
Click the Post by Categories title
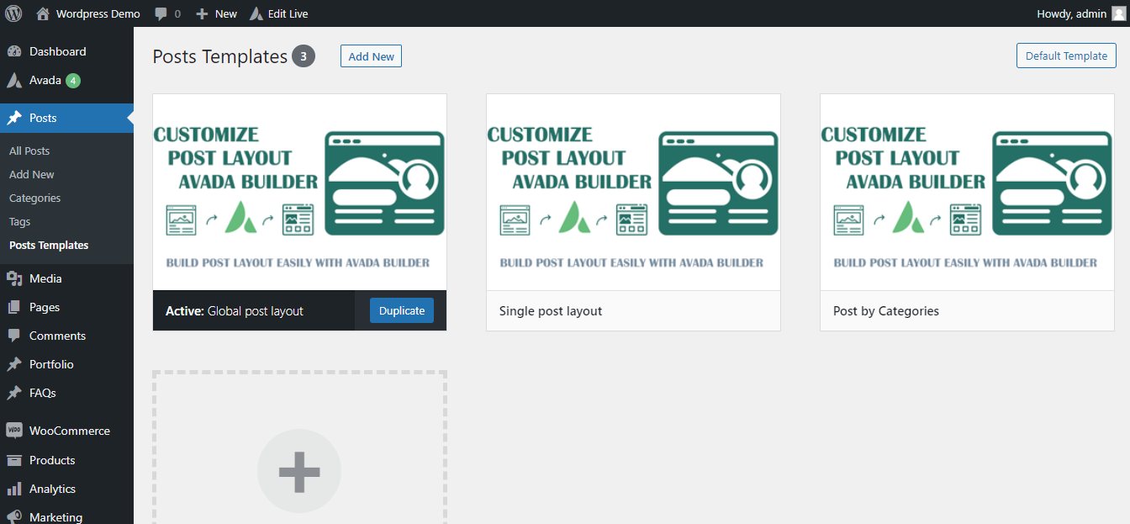pyautogui.click(x=886, y=310)
